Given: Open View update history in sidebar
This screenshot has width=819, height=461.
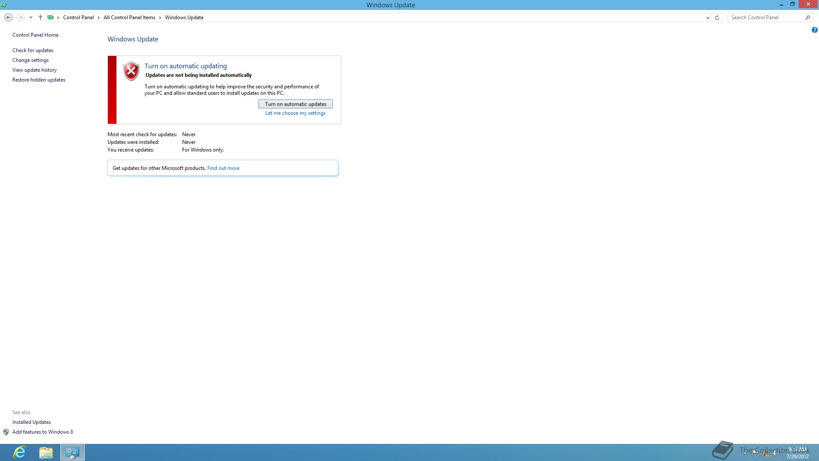Looking at the screenshot, I should pos(35,70).
